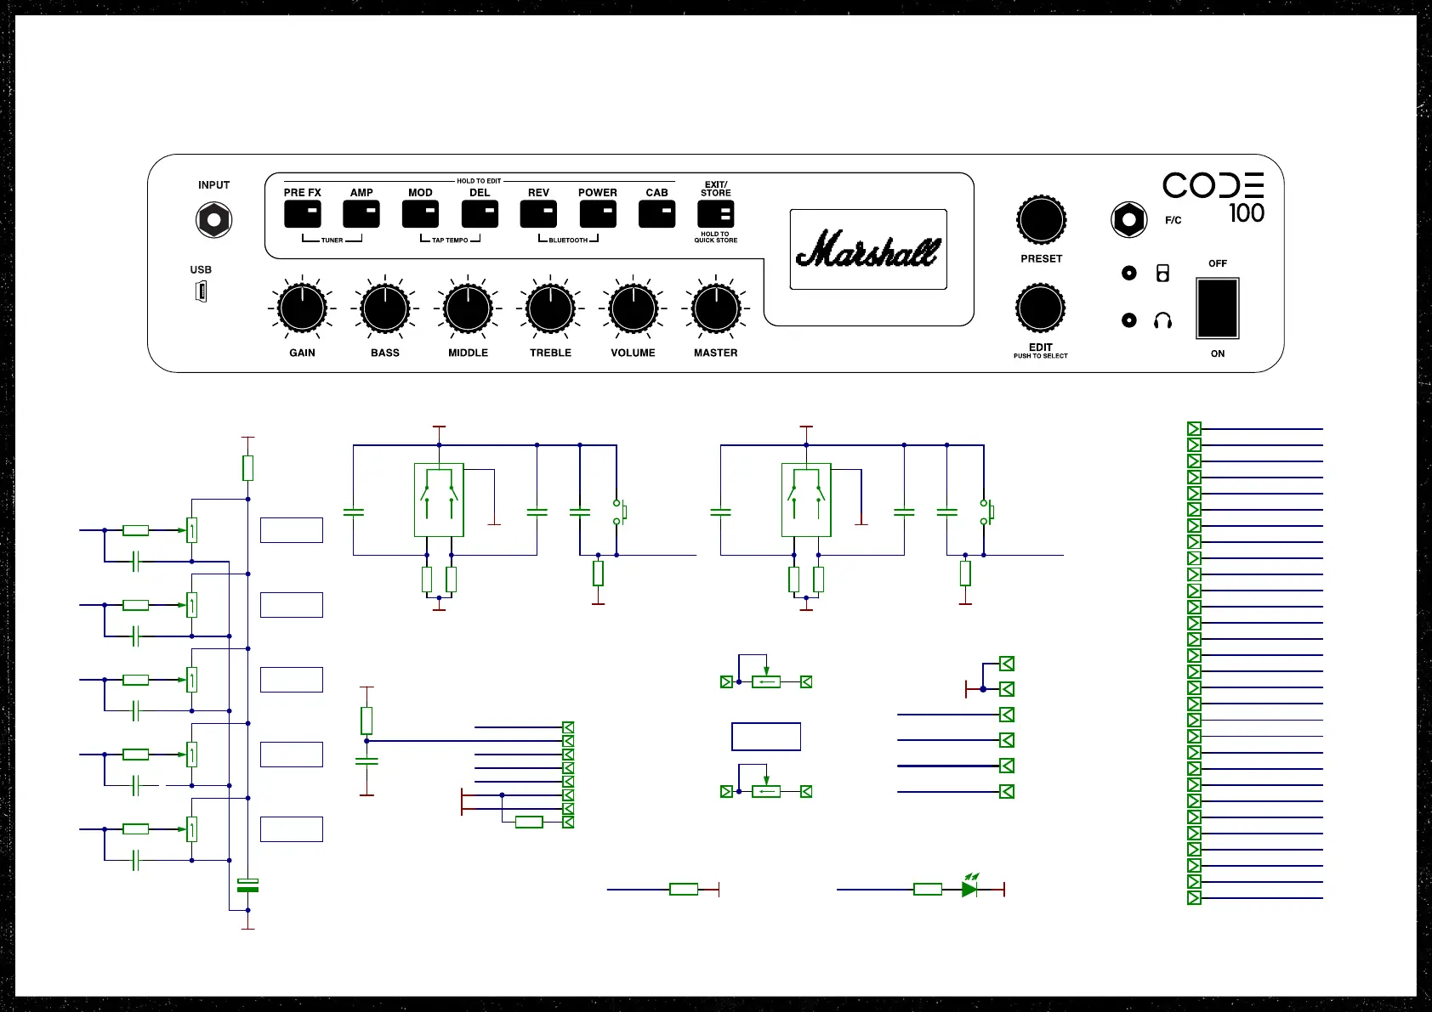Click the left dual switch block symbol

click(439, 500)
